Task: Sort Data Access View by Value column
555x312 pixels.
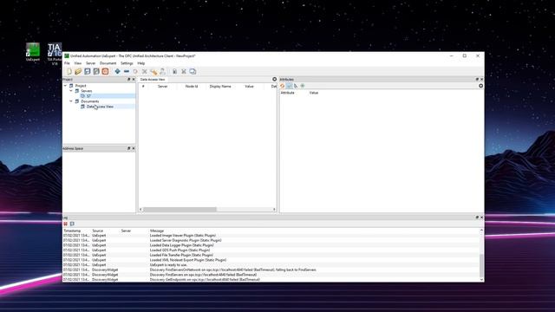Action: tap(249, 87)
